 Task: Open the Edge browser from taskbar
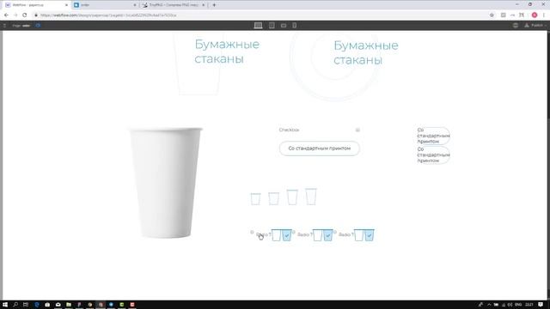click(x=37, y=305)
